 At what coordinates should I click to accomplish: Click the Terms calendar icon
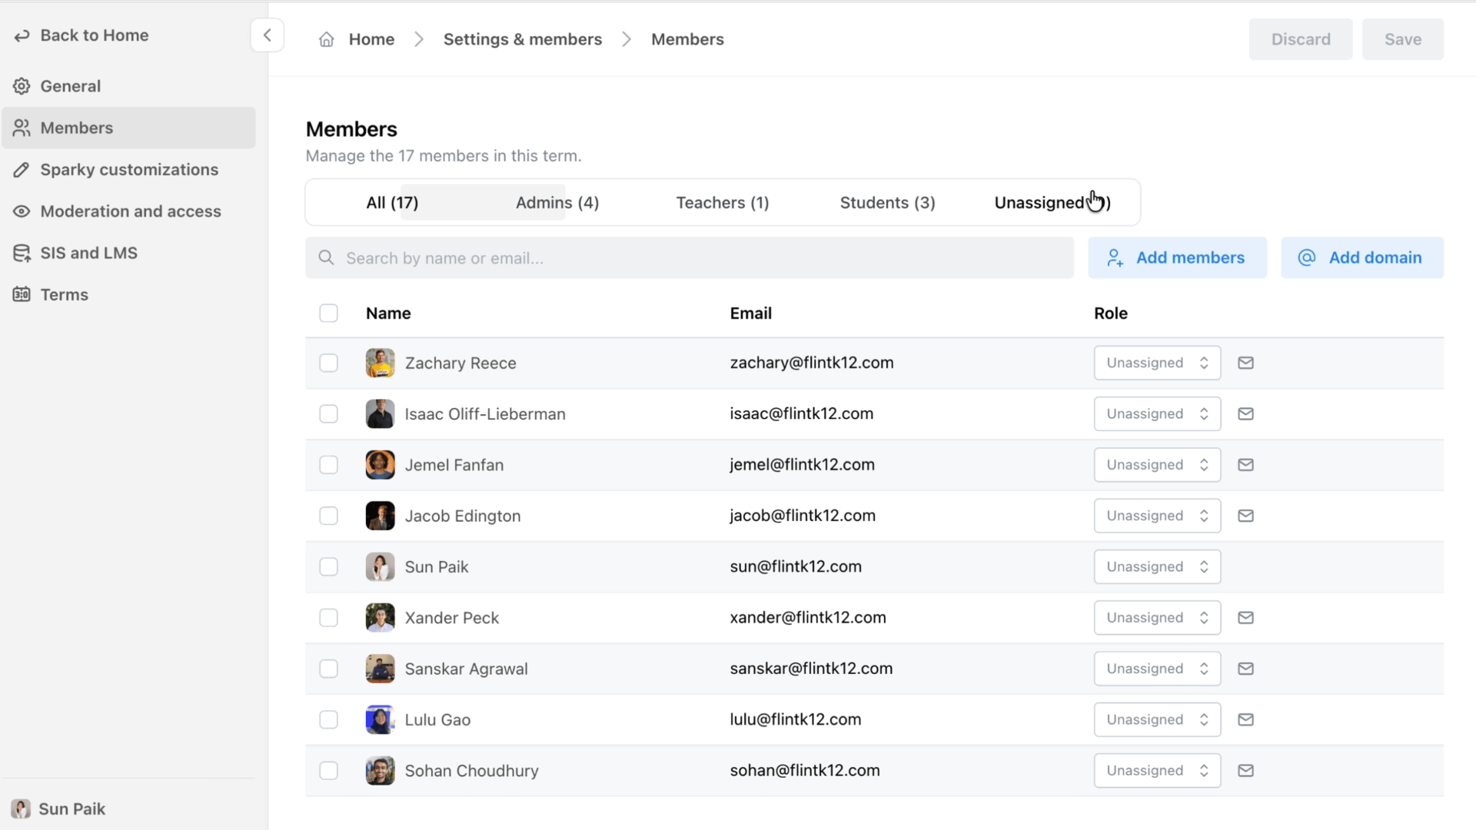22,294
